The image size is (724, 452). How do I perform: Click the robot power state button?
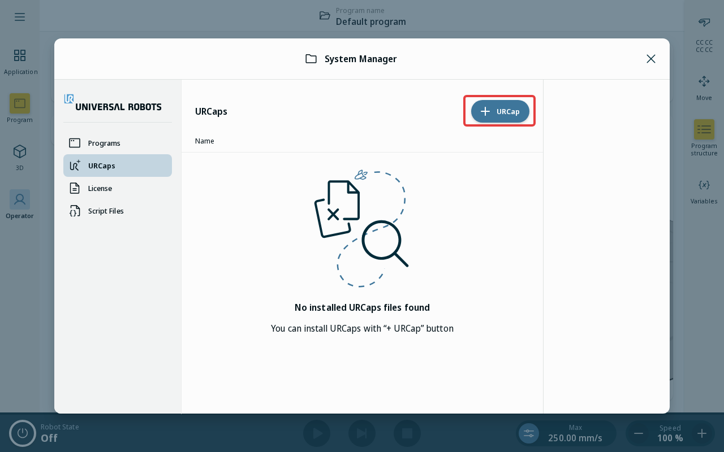click(x=23, y=433)
